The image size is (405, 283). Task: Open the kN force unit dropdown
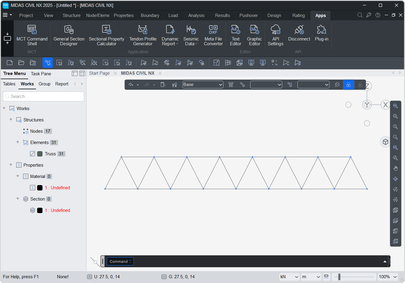tap(289, 277)
